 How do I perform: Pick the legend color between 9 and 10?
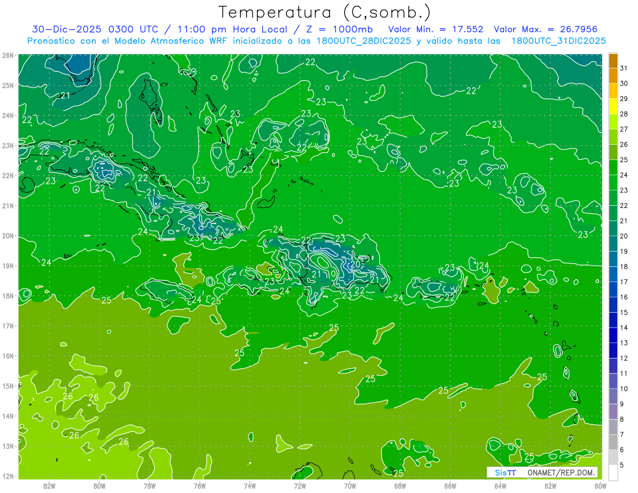point(613,396)
